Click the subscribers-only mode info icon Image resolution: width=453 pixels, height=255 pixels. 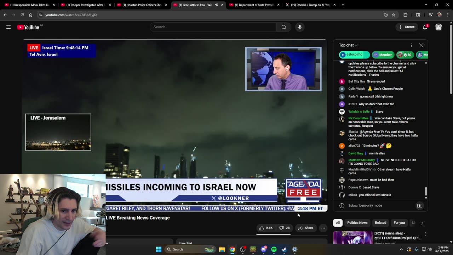click(x=342, y=205)
